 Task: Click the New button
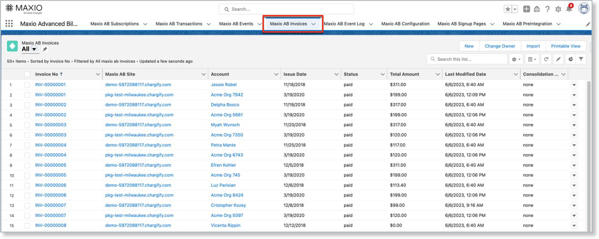coord(469,46)
